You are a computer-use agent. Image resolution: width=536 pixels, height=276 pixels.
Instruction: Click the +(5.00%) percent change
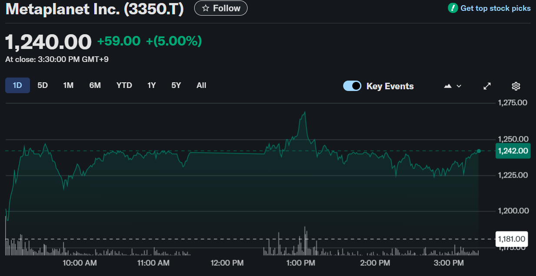174,41
